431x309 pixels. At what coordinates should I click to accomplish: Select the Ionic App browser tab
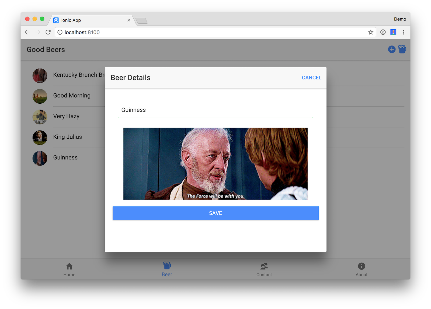[92, 20]
